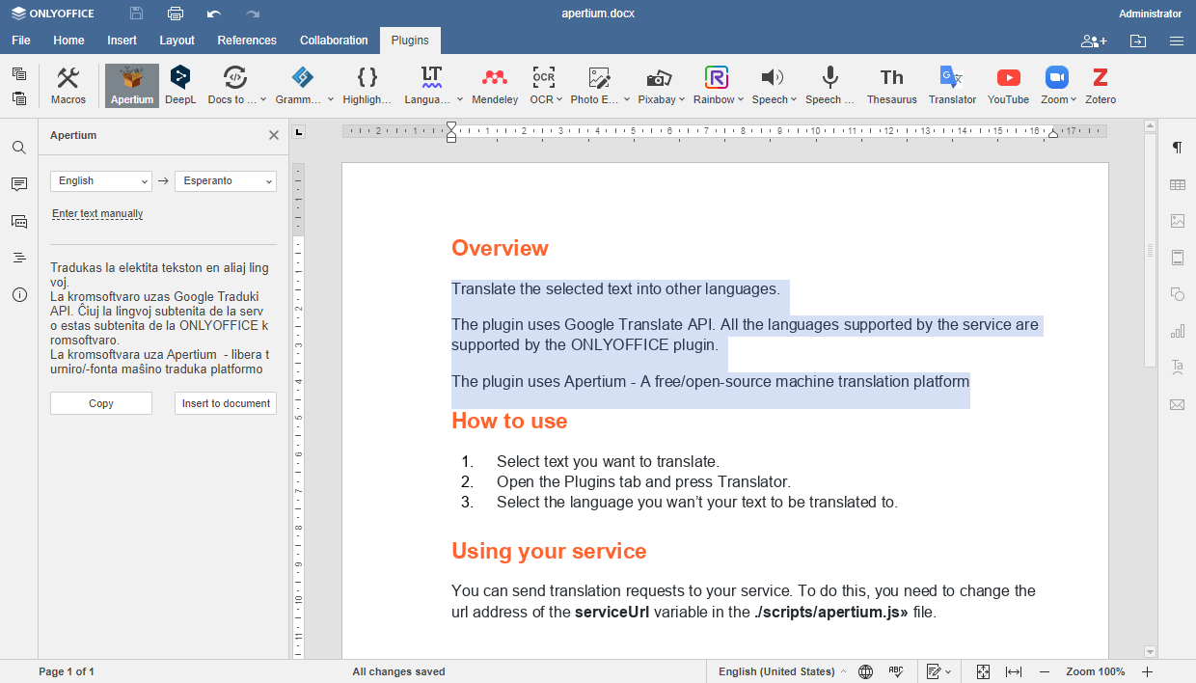Image resolution: width=1196 pixels, height=683 pixels.
Task: Open the Docs to Markdown plugin
Action: [232, 85]
